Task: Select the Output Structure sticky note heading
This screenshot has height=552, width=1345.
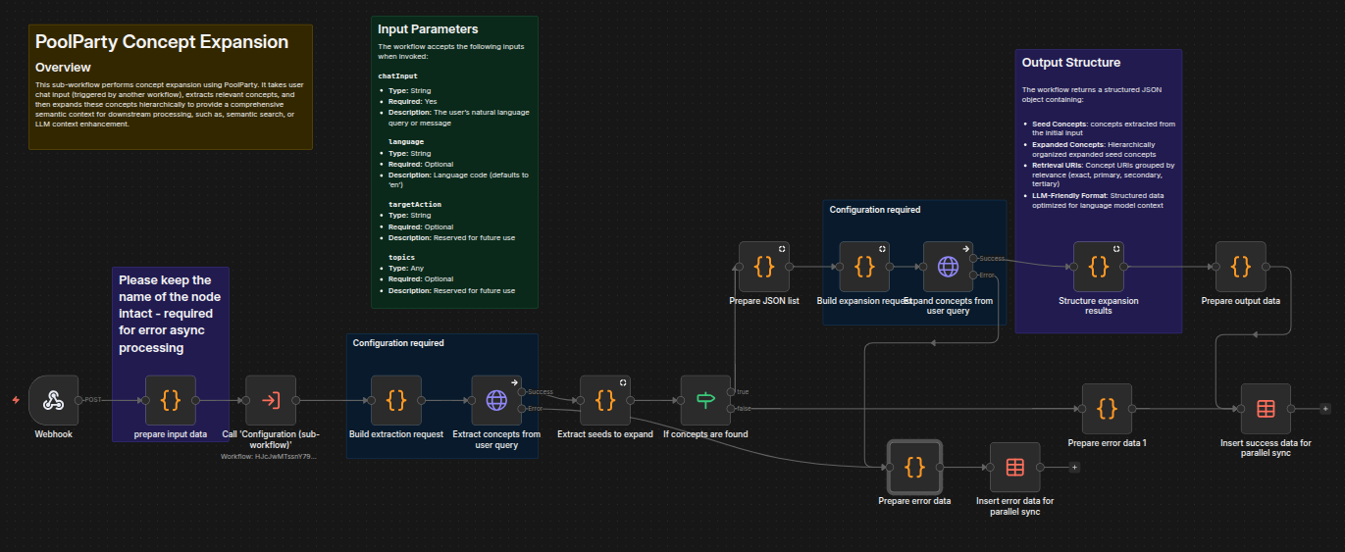Action: click(x=1071, y=62)
